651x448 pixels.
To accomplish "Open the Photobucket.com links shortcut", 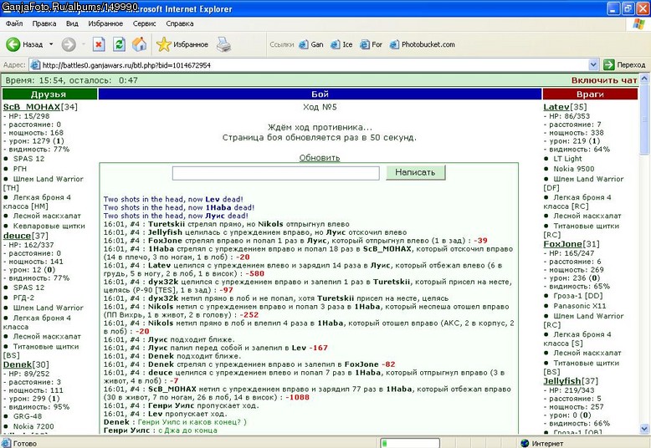I will coord(423,44).
